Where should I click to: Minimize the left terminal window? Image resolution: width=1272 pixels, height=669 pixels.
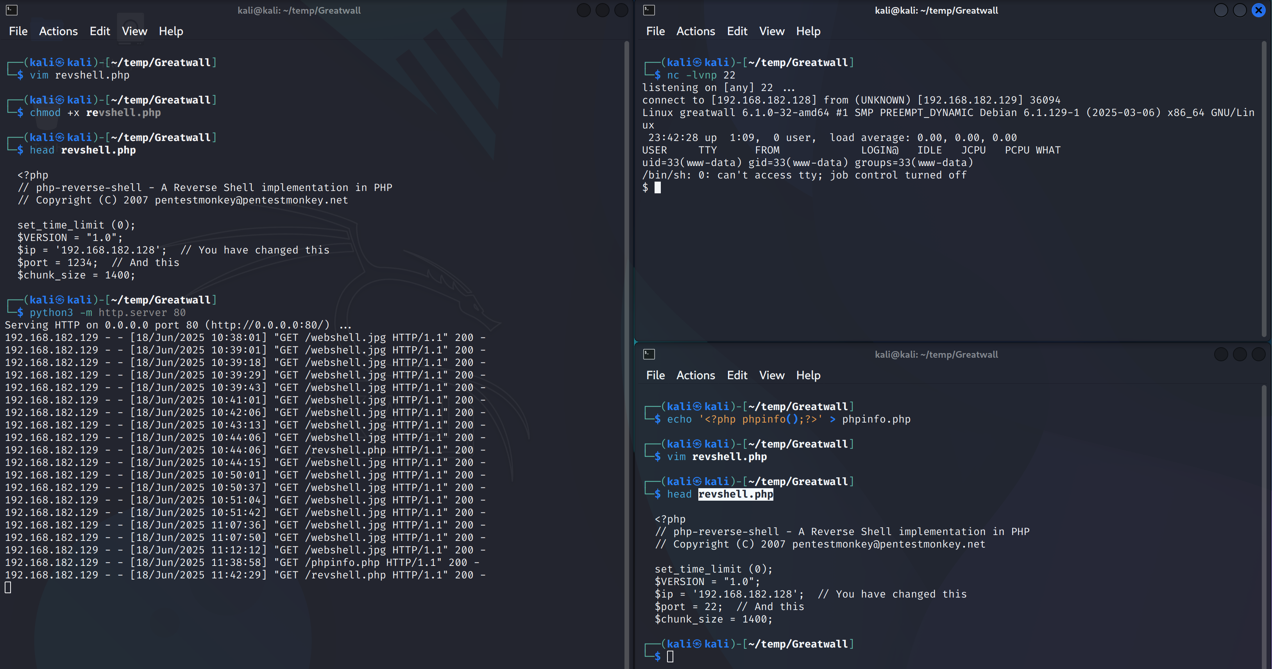pyautogui.click(x=584, y=10)
